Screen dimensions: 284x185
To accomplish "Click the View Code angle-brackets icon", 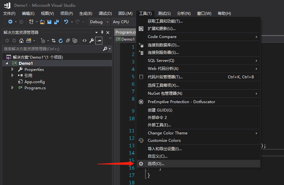I will [x=85, y=41].
